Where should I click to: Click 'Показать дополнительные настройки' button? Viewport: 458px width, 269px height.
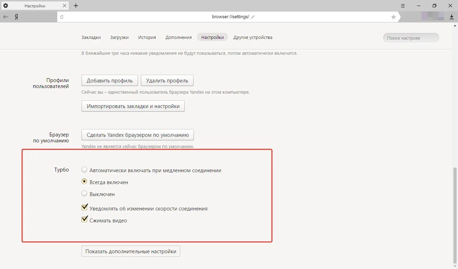coord(131,251)
